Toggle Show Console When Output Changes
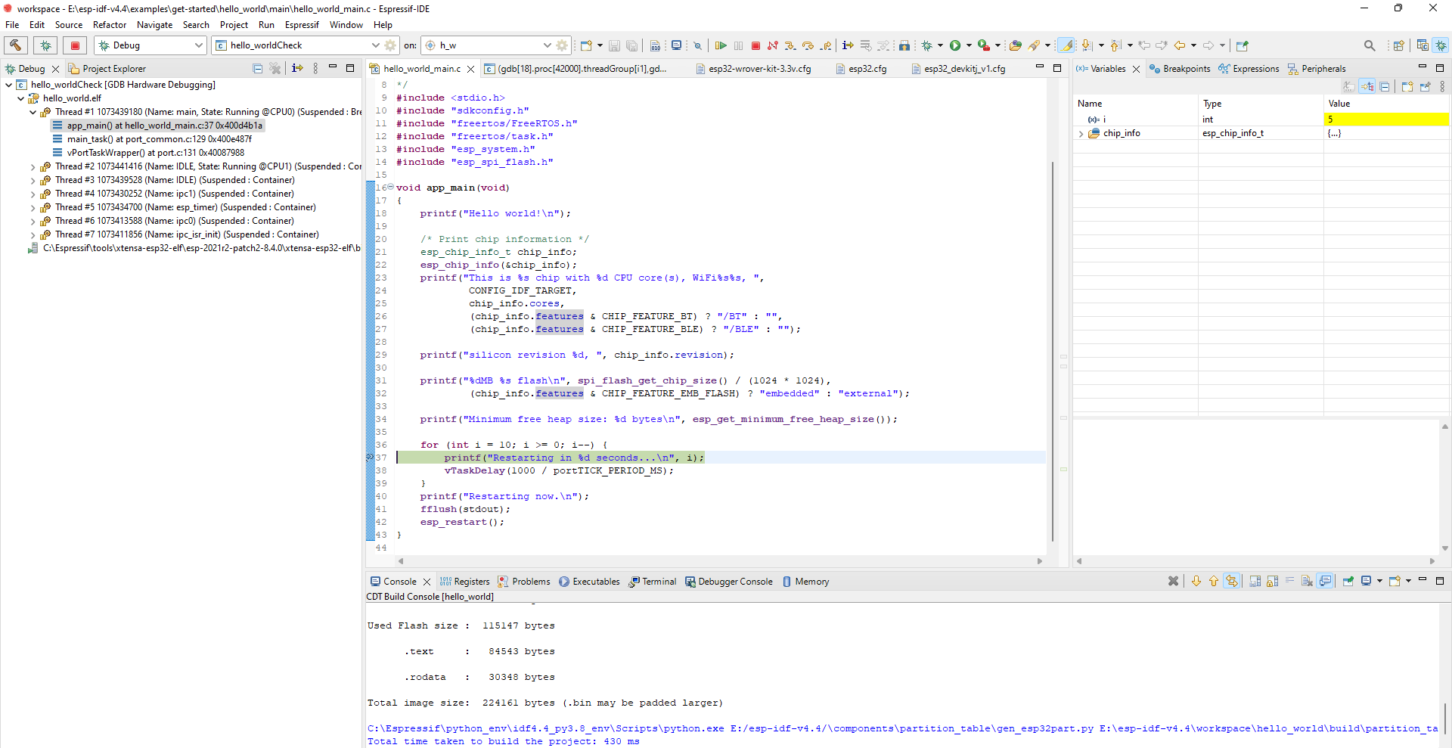Viewport: 1452px width, 748px height. pyautogui.click(x=1325, y=581)
